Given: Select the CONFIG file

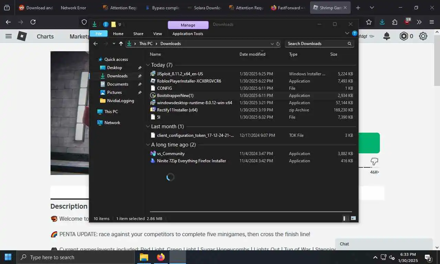Looking at the screenshot, I should [252, 88].
